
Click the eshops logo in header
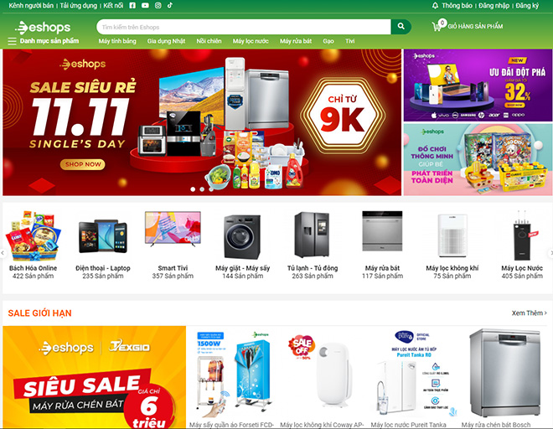point(43,27)
